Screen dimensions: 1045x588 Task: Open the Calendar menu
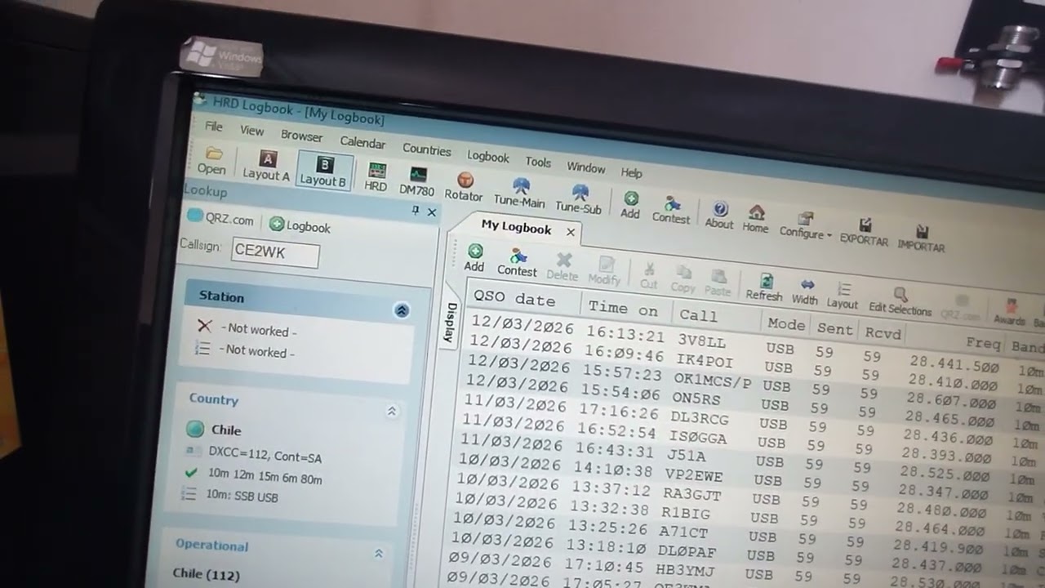point(362,143)
